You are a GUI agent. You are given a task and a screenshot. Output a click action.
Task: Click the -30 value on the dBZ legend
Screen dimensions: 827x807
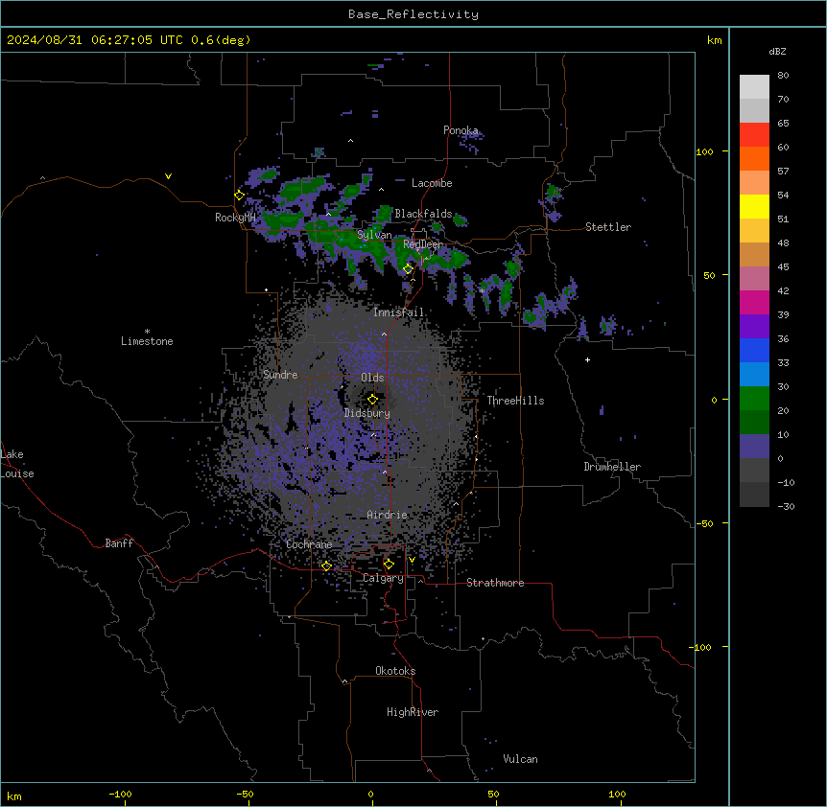click(786, 506)
